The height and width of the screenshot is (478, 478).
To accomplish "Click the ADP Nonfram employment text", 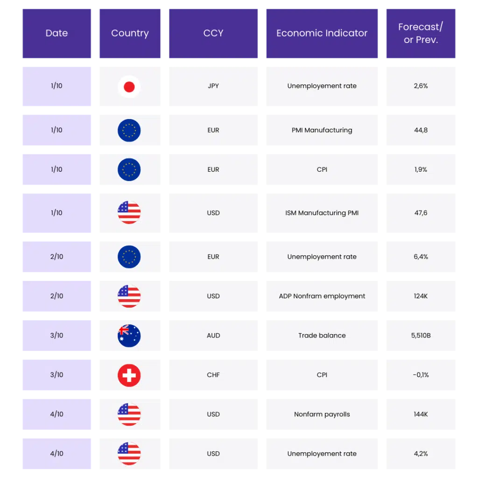I will point(322,296).
